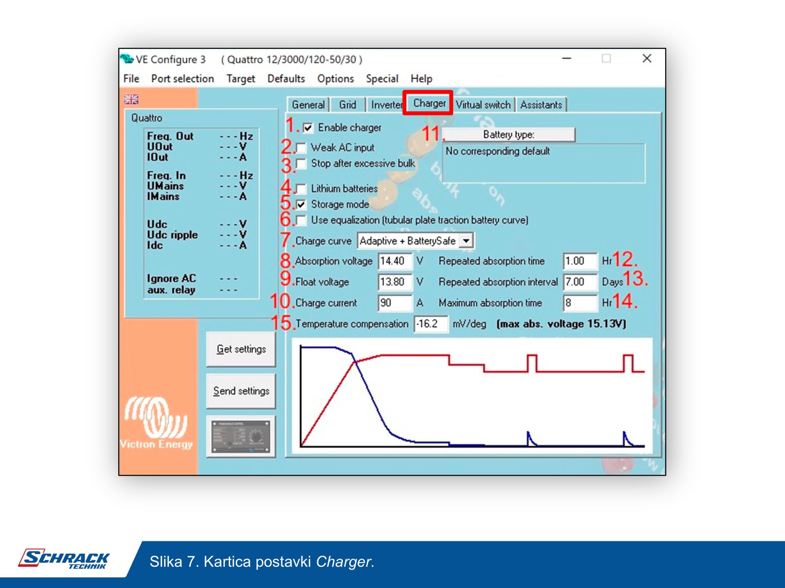Click the UK flag language icon

(131, 99)
